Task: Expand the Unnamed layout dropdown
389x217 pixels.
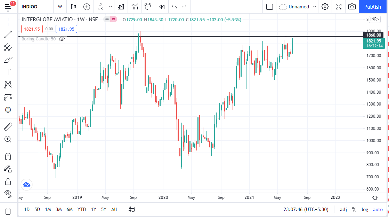Action: pyautogui.click(x=315, y=7)
